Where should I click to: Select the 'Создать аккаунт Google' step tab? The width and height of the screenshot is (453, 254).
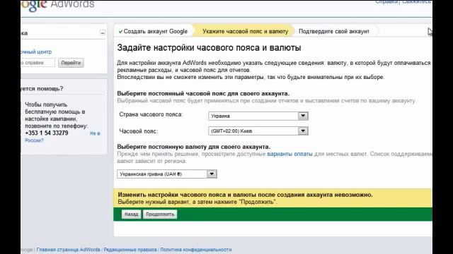point(153,31)
